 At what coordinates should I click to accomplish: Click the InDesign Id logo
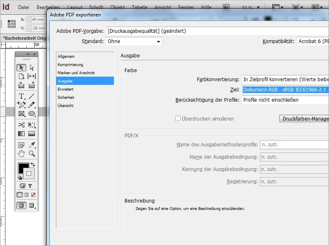coord(6,7)
